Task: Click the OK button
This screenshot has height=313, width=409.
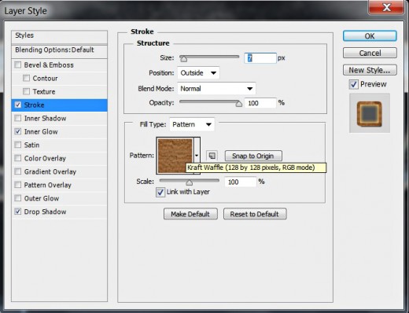Action: pyautogui.click(x=370, y=36)
